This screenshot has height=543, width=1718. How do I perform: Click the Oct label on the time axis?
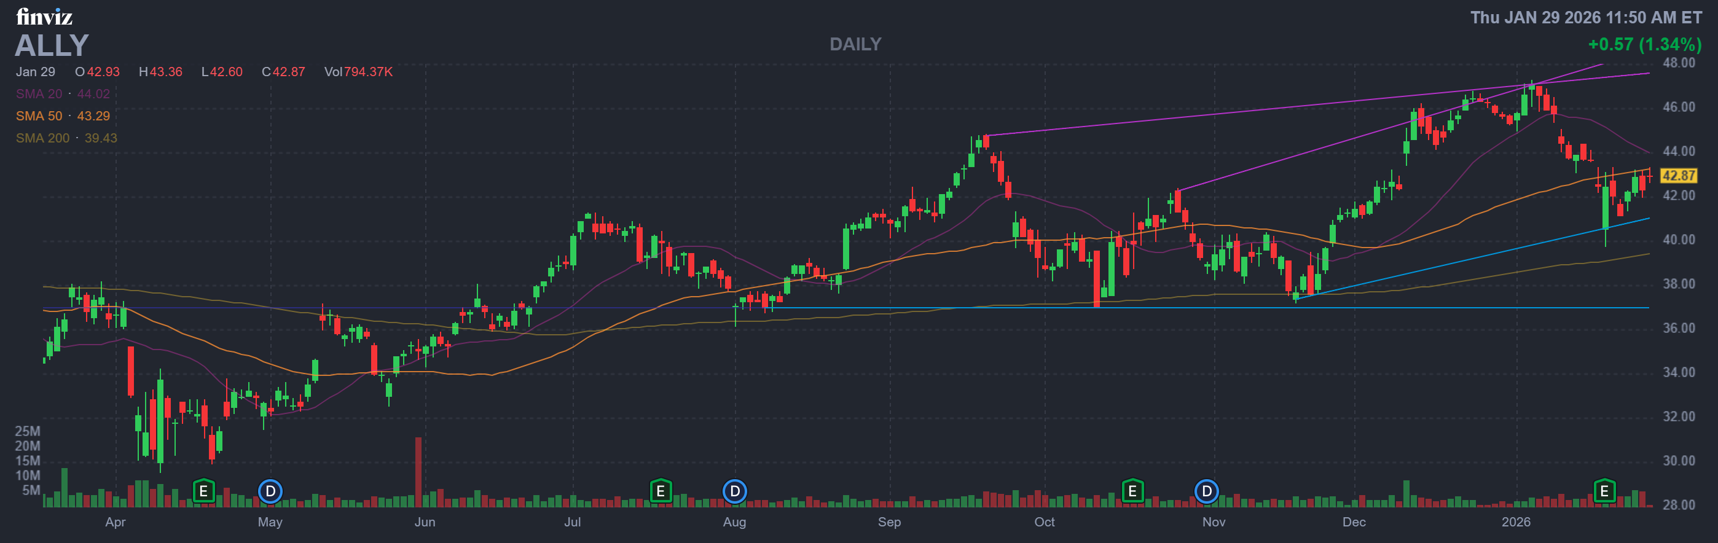click(x=1044, y=522)
